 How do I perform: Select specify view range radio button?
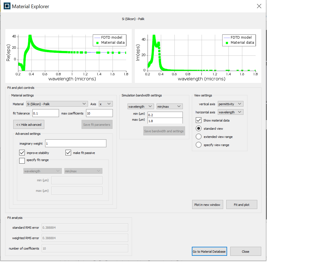(x=199, y=145)
